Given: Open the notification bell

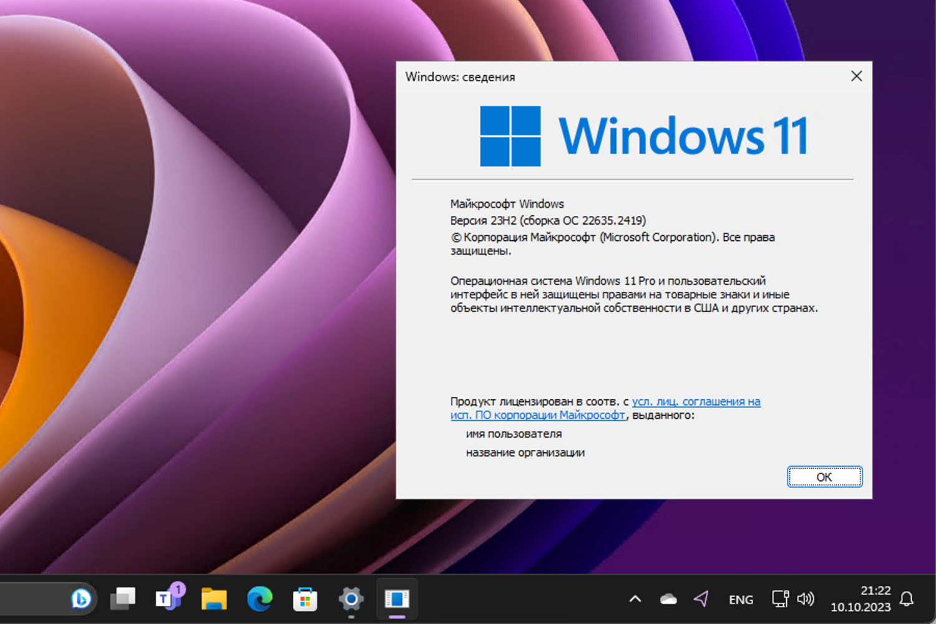Looking at the screenshot, I should 907,599.
